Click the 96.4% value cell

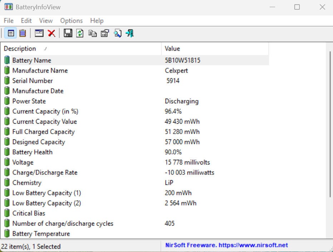pyautogui.click(x=173, y=111)
